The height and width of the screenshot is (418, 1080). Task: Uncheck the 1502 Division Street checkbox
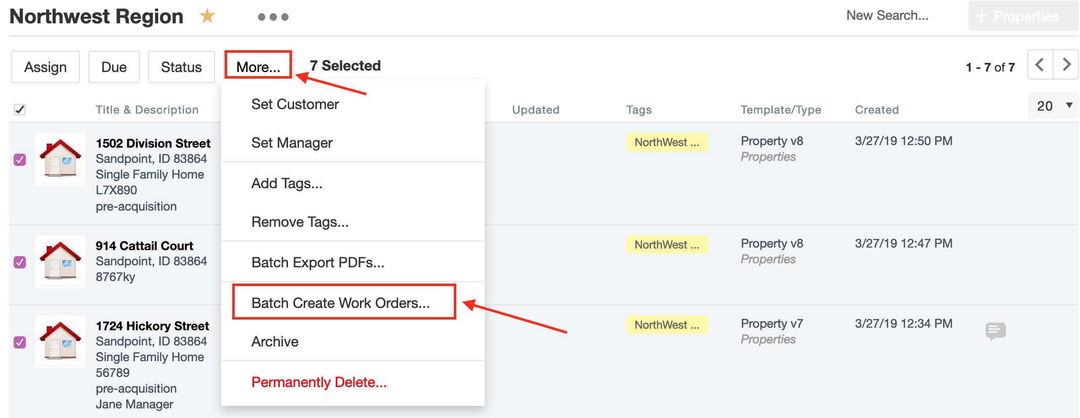coord(20,160)
